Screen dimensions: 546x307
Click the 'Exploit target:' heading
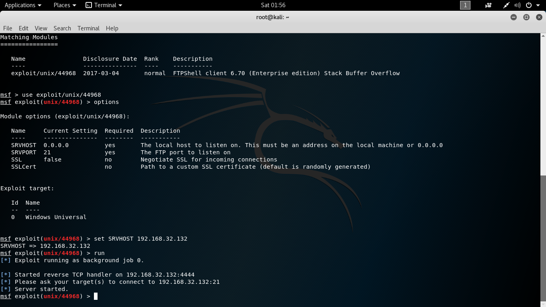(27, 188)
